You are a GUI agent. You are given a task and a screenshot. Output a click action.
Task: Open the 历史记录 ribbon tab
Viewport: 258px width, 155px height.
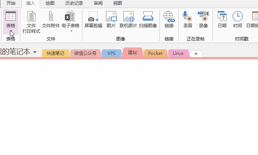click(x=74, y=3)
